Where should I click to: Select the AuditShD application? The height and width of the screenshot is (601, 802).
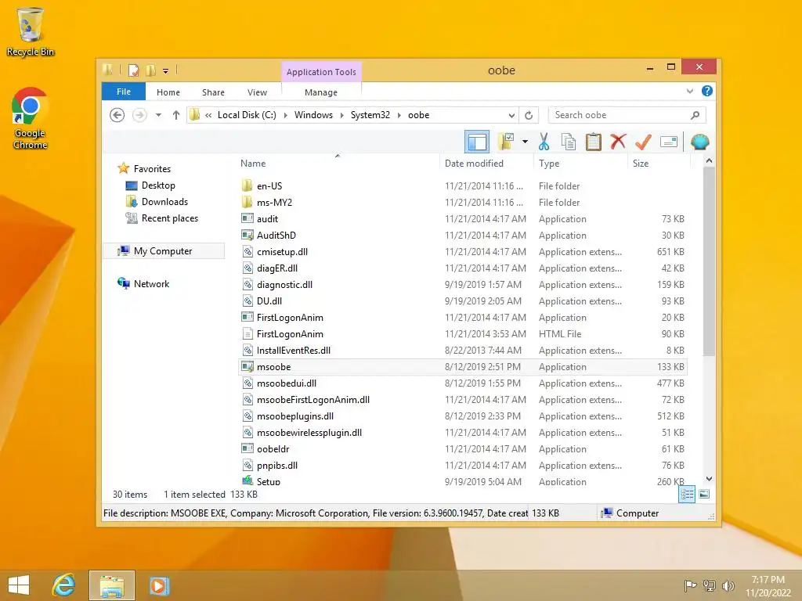click(x=463, y=235)
